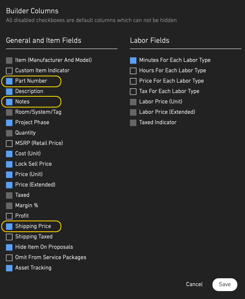Uncheck the Notes column checkbox
The height and width of the screenshot is (299, 245).
click(9, 102)
